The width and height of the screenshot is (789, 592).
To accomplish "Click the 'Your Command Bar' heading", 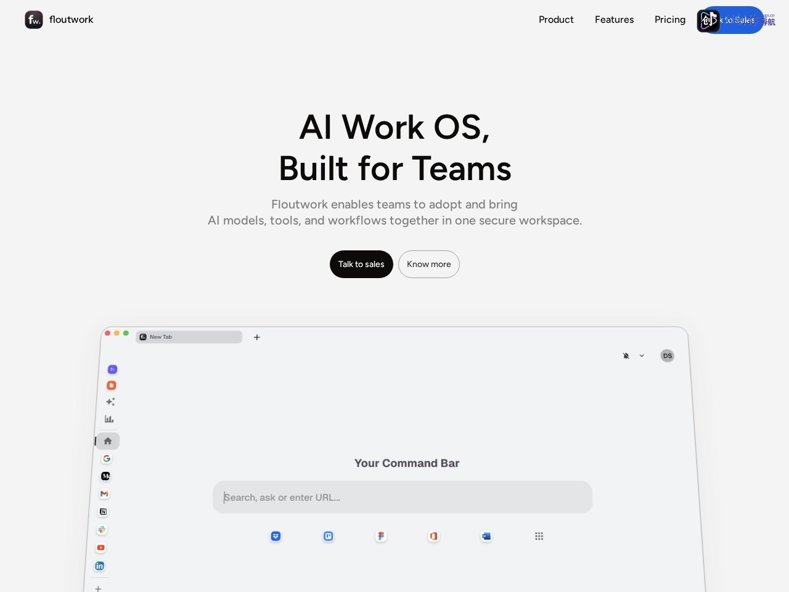I will (x=407, y=463).
